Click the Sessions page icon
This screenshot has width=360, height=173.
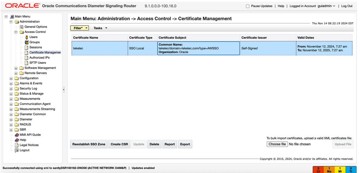27,47
